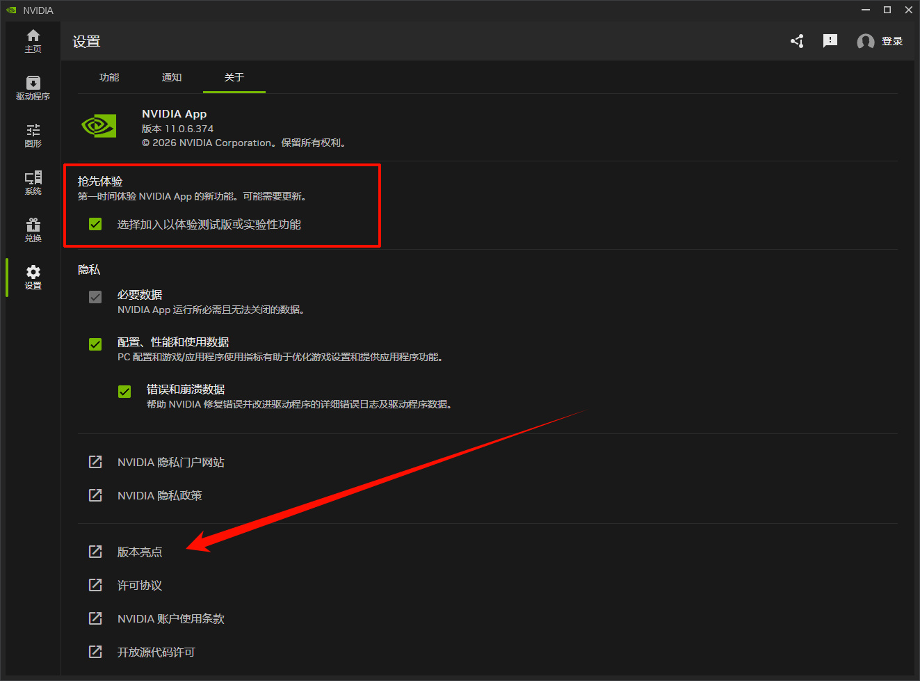This screenshot has width=920, height=681.
Task: Click the 登录 sign-in button
Action: point(880,42)
